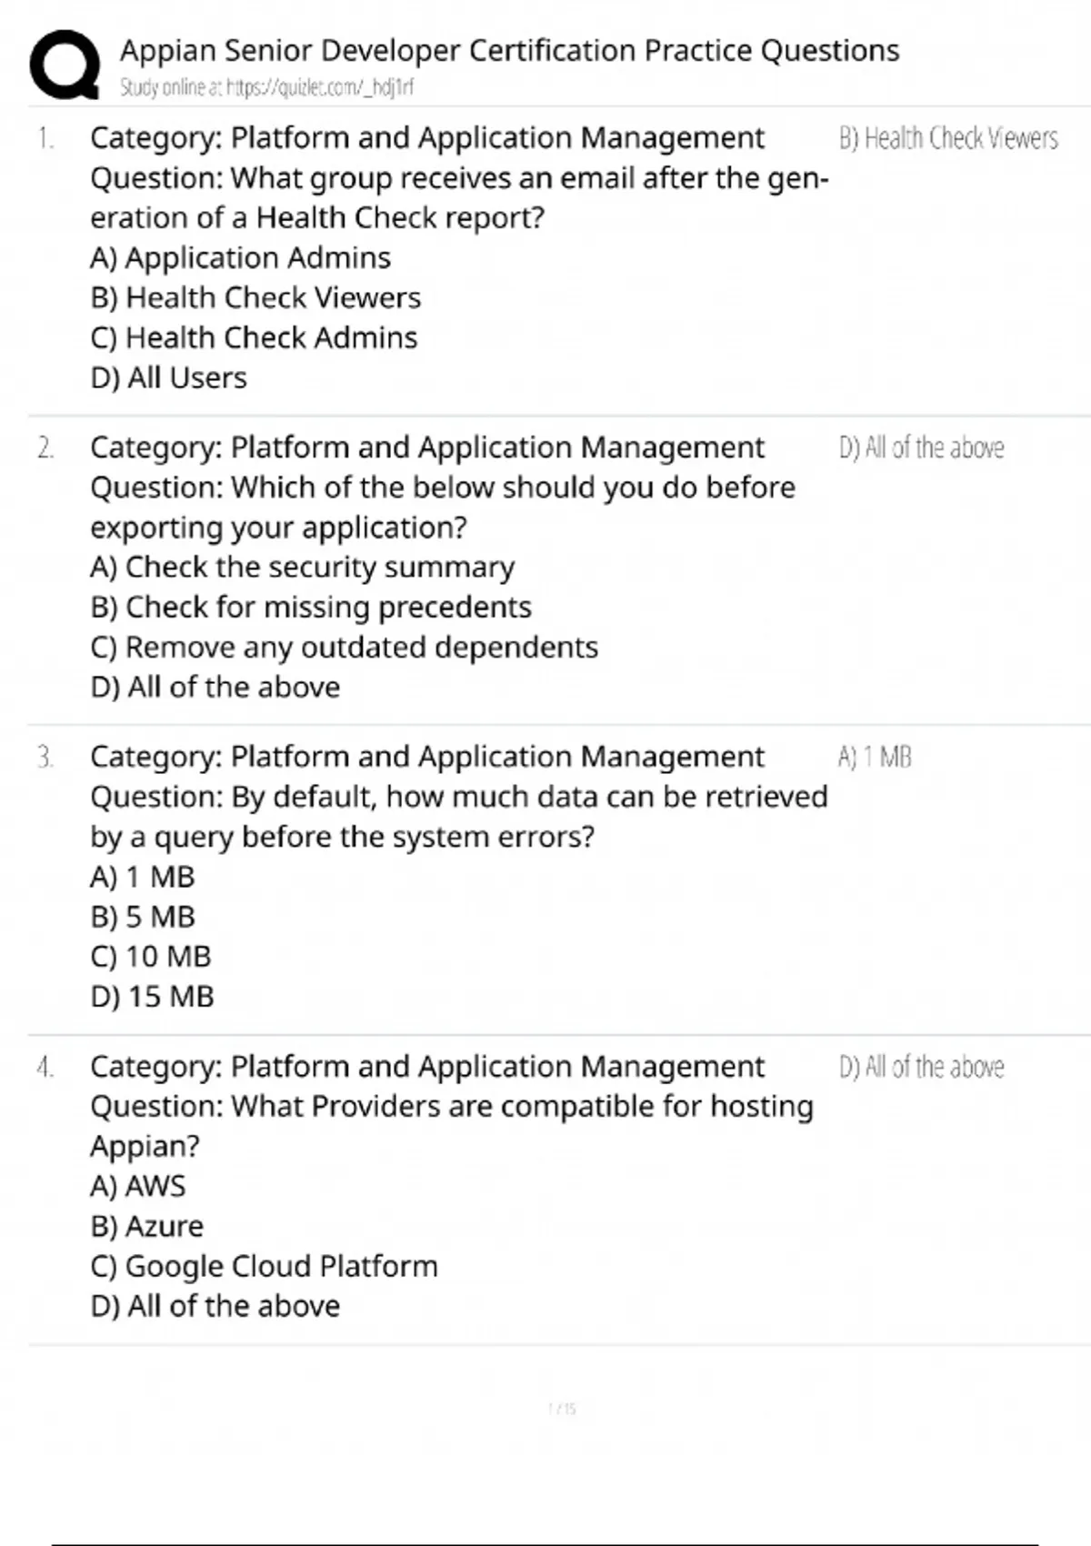
Task: Pick option D) All Users
Action: (168, 378)
